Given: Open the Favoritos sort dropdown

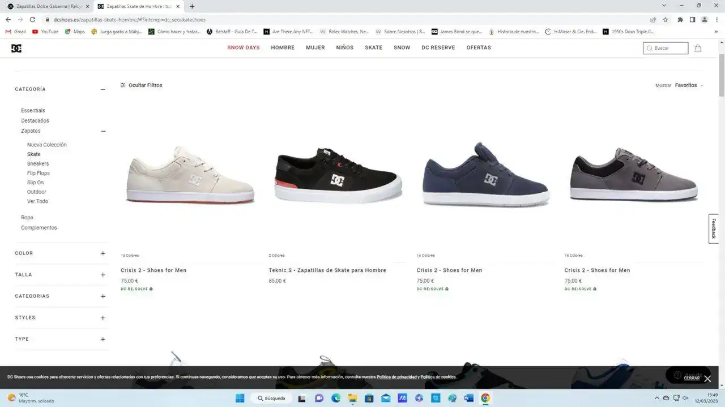Looking at the screenshot, I should 689,85.
